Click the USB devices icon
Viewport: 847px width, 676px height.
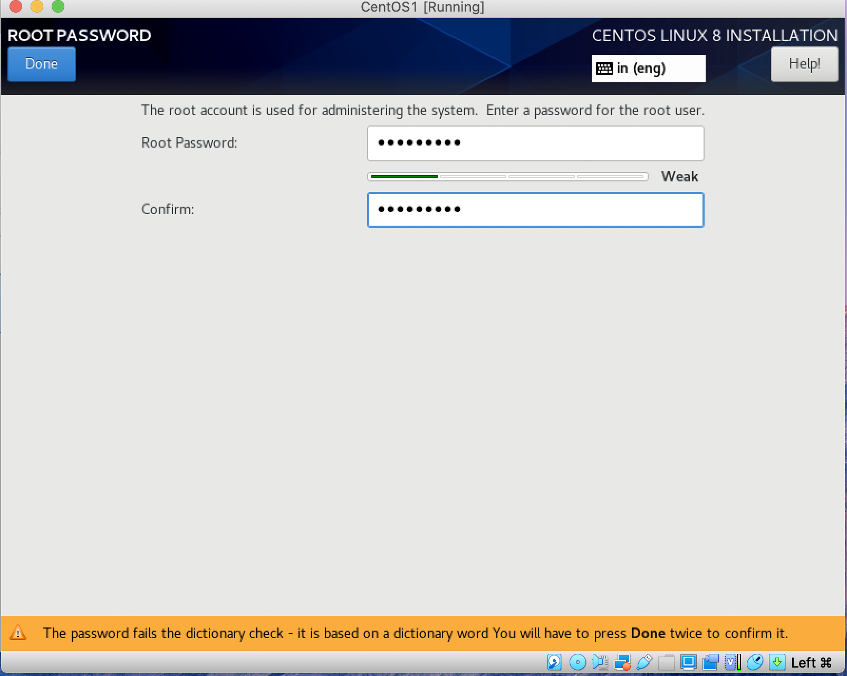[x=644, y=662]
